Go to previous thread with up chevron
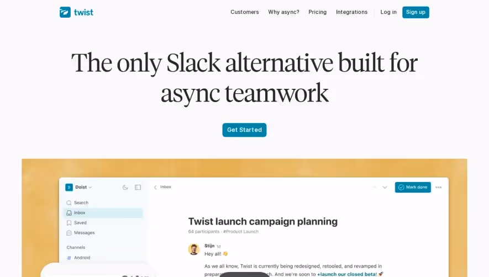Screen dimensions: 489x277 click(x=374, y=187)
